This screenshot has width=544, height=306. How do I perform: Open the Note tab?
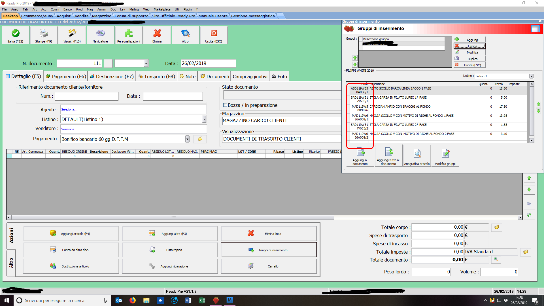(x=188, y=76)
